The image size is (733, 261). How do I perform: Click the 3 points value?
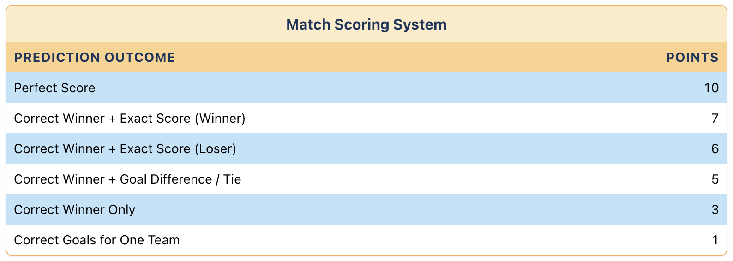[715, 210]
